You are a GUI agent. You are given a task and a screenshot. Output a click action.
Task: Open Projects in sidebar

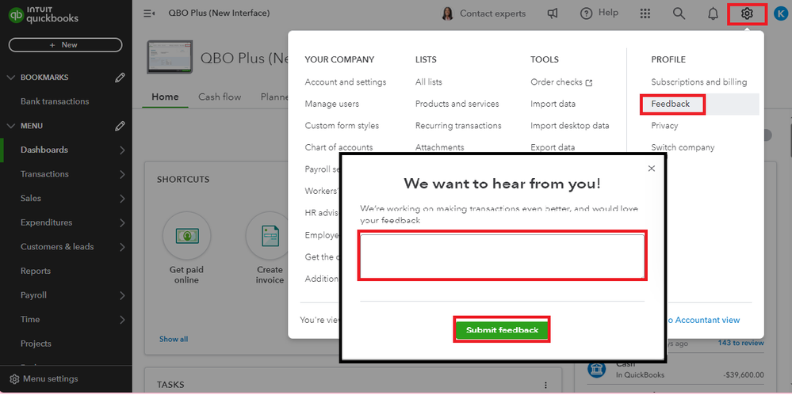[x=36, y=344]
